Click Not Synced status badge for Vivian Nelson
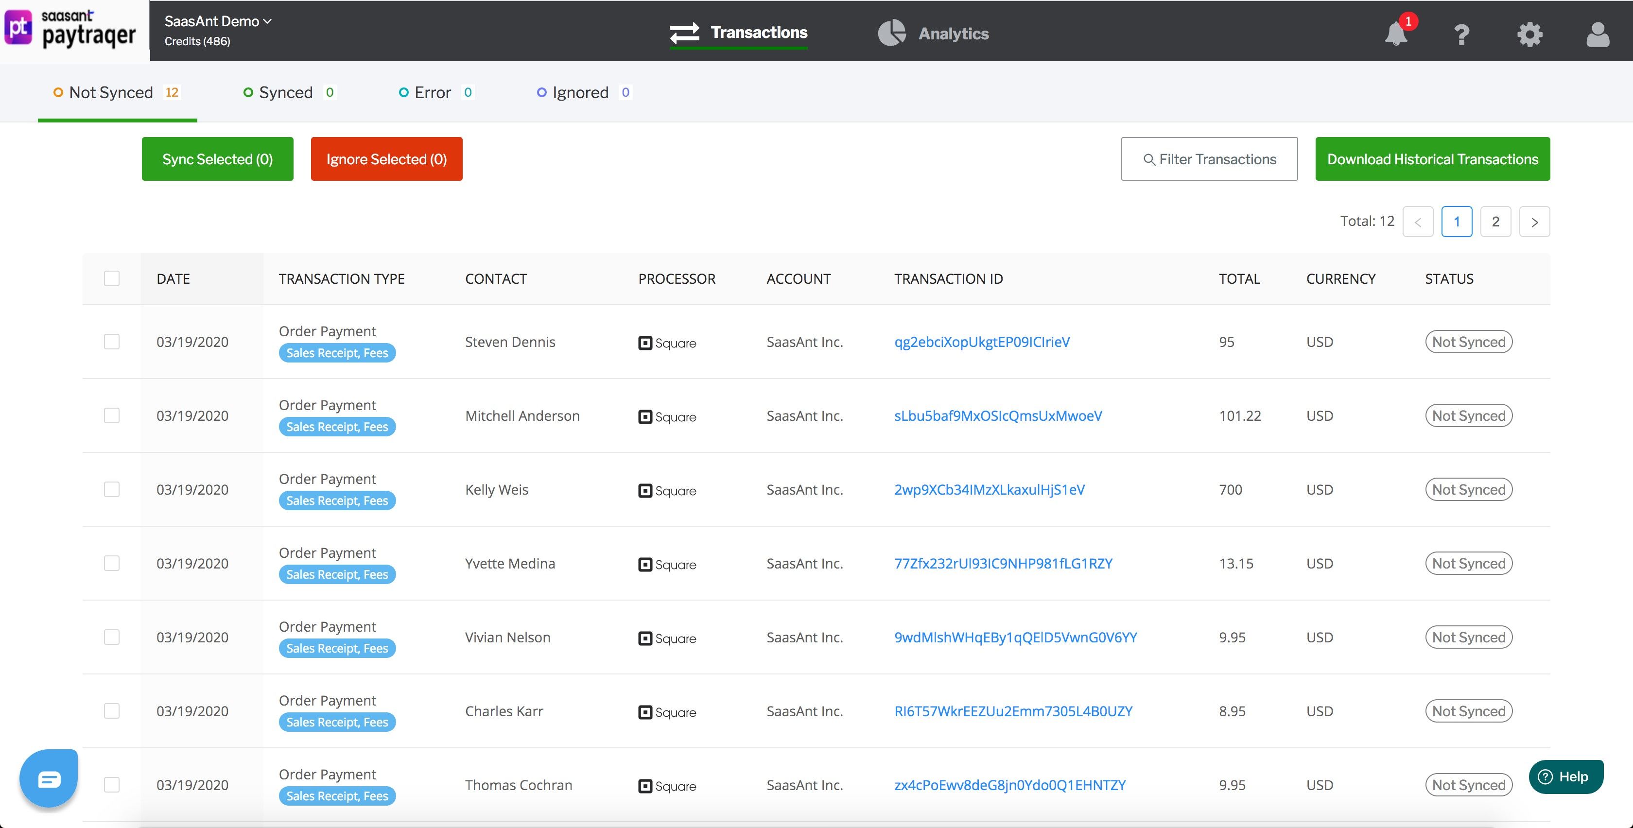Image resolution: width=1633 pixels, height=828 pixels. 1469,637
